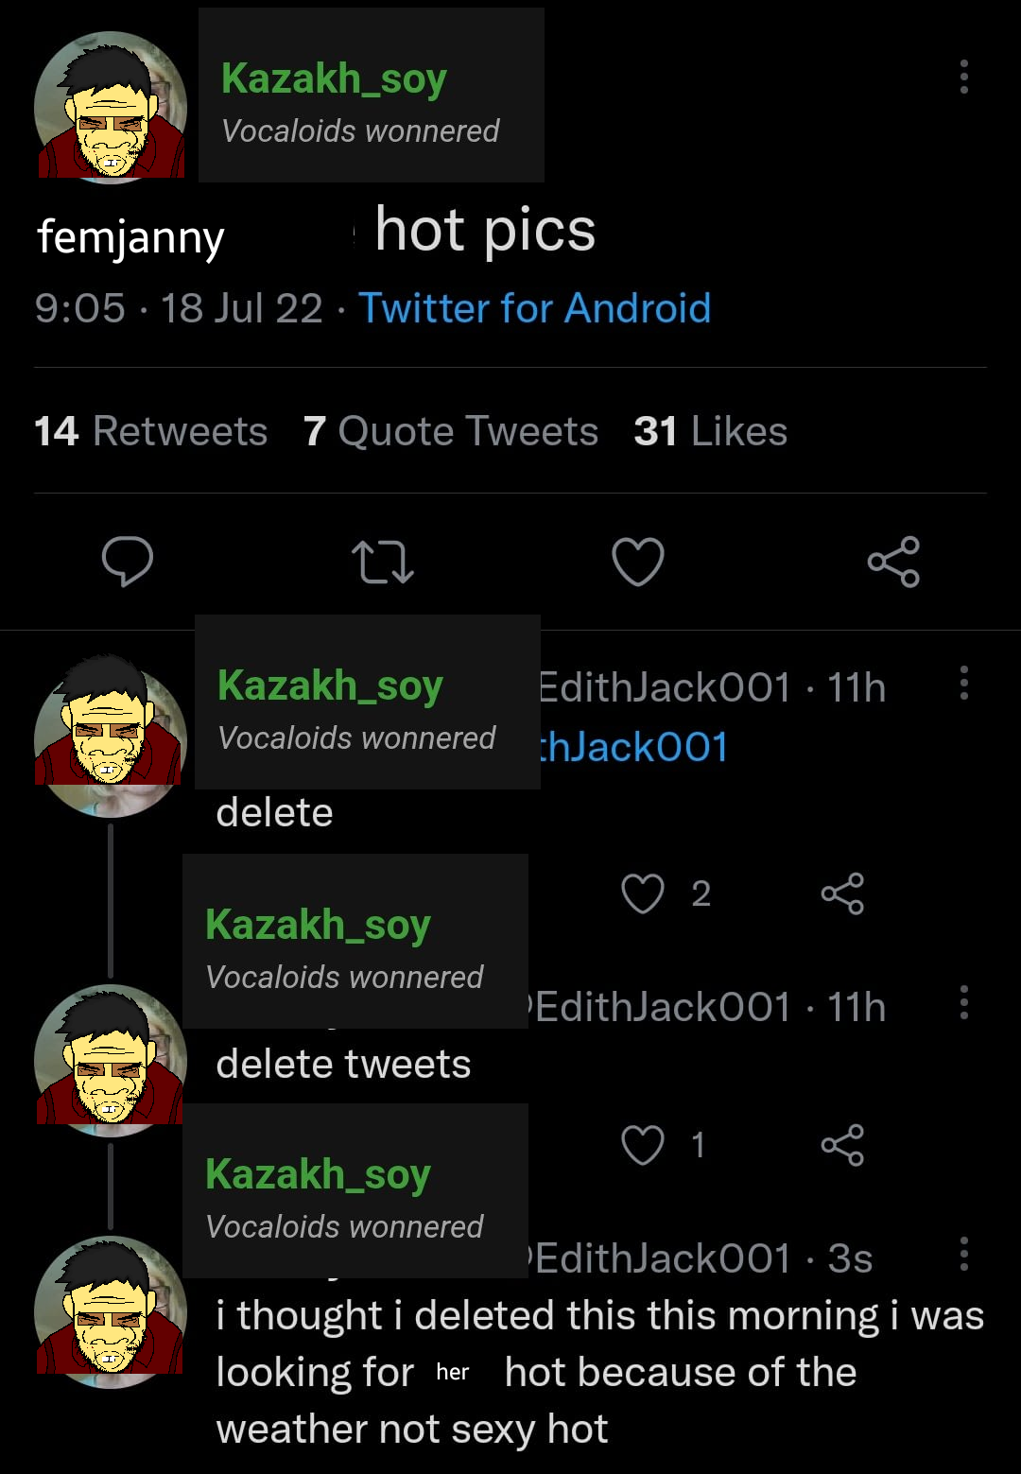The width and height of the screenshot is (1021, 1474).
Task: Open overflow menu on the 3s reply
Action: [x=964, y=1254]
